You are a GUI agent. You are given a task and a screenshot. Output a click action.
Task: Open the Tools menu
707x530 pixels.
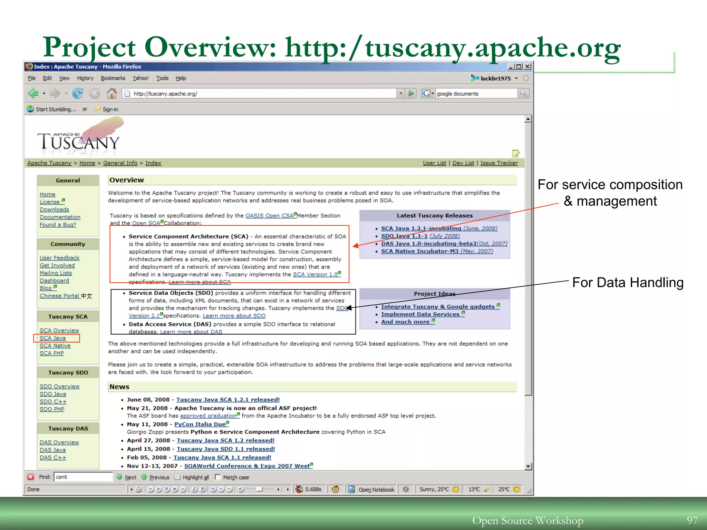click(x=162, y=78)
